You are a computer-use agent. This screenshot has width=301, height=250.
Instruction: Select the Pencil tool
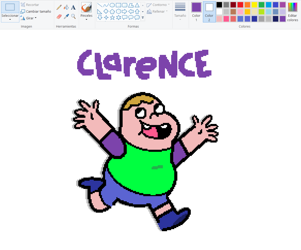coord(59,7)
